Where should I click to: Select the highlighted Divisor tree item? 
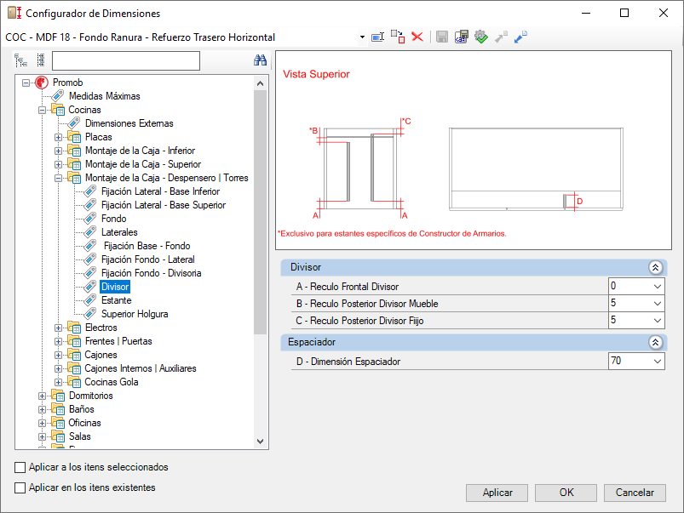115,287
